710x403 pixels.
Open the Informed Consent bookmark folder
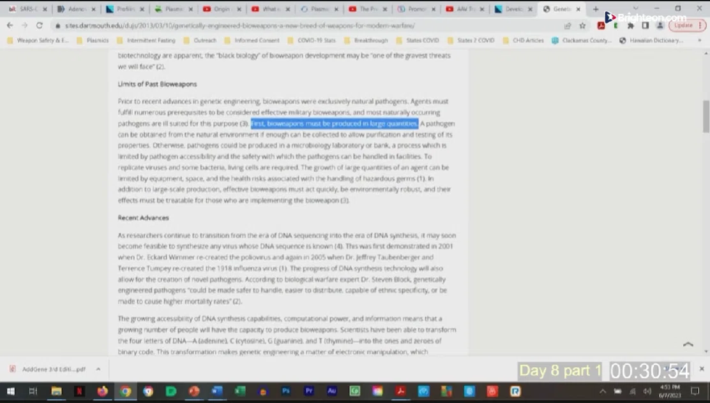252,40
